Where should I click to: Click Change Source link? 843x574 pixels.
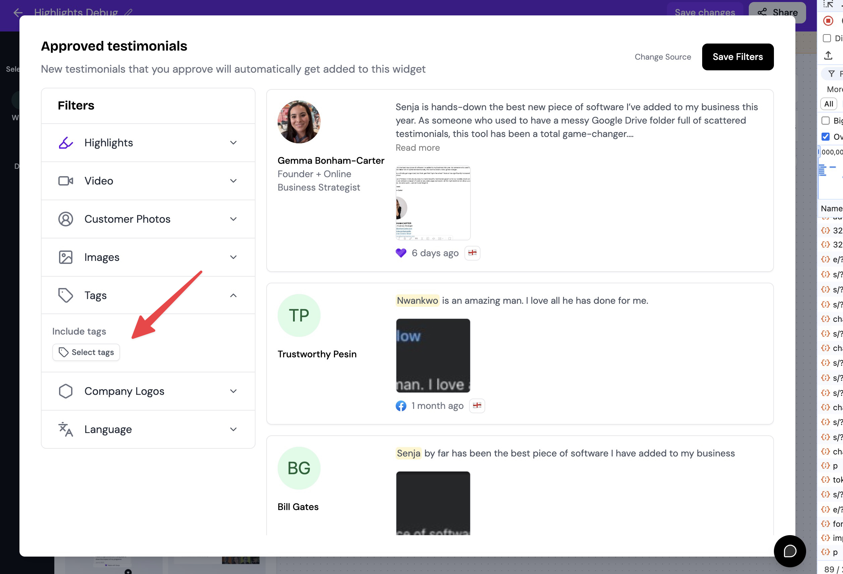click(x=663, y=57)
